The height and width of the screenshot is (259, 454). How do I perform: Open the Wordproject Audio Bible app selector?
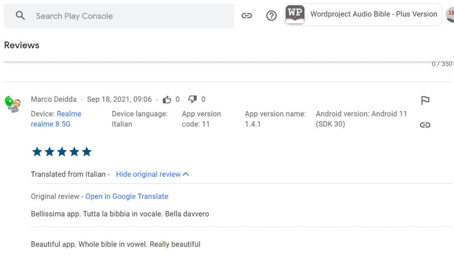click(x=373, y=15)
